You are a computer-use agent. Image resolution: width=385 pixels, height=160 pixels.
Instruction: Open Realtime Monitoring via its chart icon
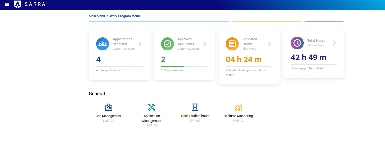point(238,107)
